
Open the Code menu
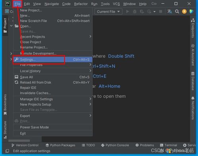(66, 4)
